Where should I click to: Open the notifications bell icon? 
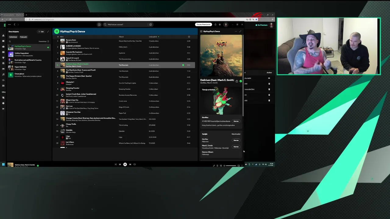215,25
